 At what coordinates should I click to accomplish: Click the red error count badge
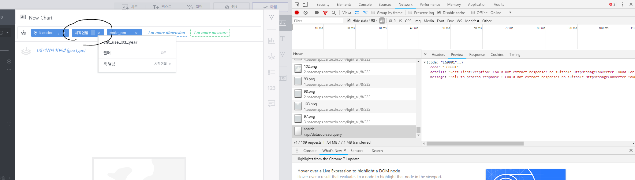coord(612,4)
